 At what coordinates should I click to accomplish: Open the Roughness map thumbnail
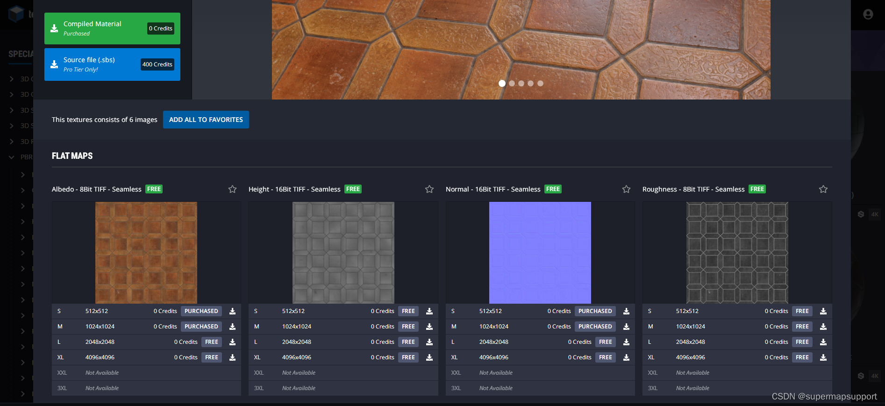tap(737, 253)
